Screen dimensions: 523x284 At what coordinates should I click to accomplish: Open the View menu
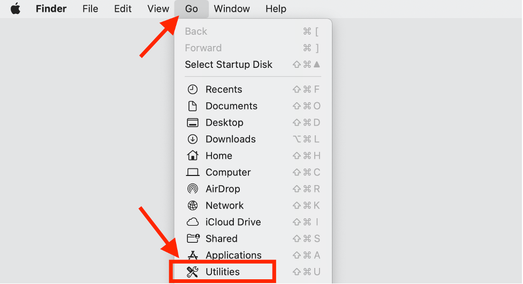(x=158, y=9)
